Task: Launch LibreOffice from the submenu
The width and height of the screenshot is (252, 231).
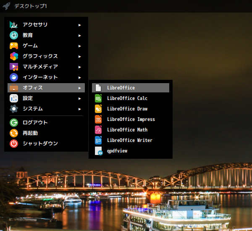Action: 131,88
